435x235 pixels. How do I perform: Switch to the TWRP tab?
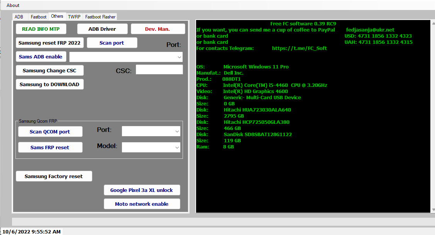[x=74, y=17]
